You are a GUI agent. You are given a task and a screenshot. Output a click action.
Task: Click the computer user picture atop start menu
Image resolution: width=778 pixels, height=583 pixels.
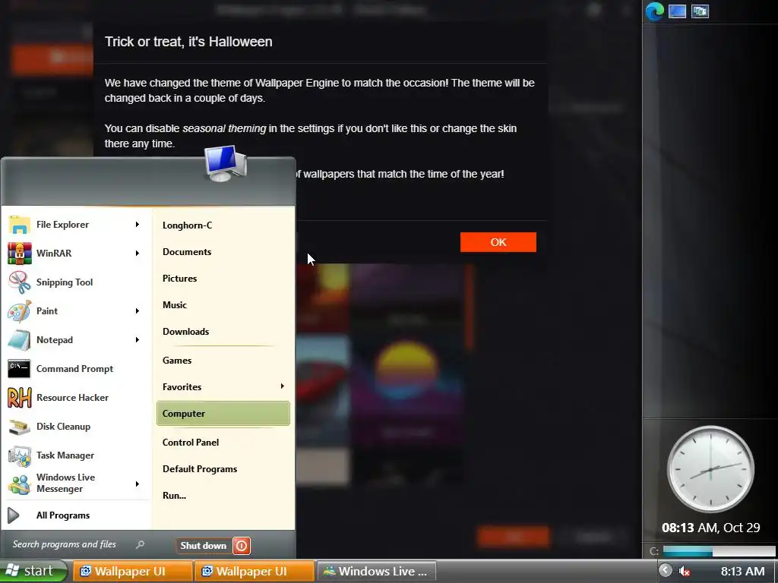(x=225, y=163)
